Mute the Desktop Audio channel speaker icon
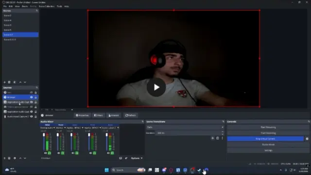 [45, 153]
